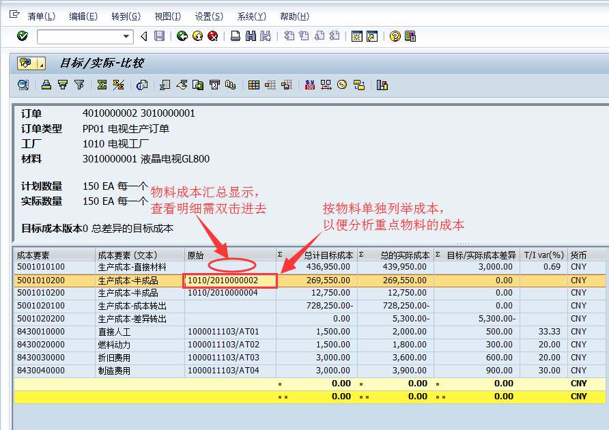Click the red currency 100 icon
Screen dimensions: 609x430
[309, 85]
